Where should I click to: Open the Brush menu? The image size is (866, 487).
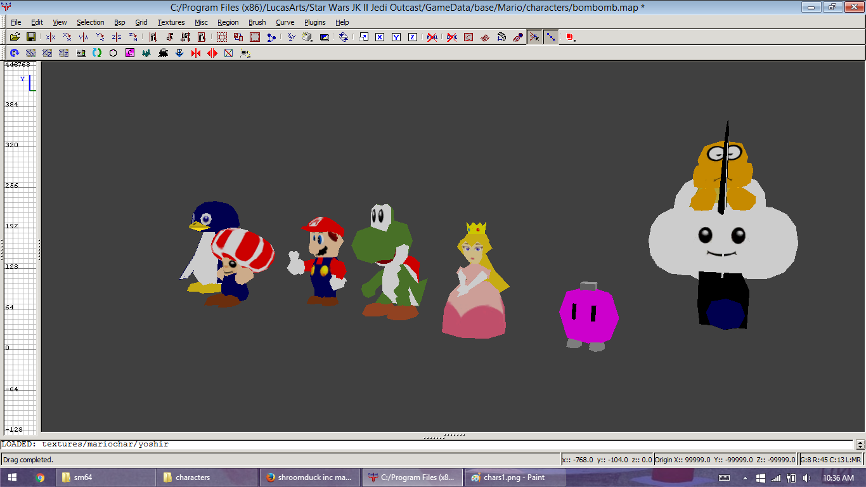(257, 22)
